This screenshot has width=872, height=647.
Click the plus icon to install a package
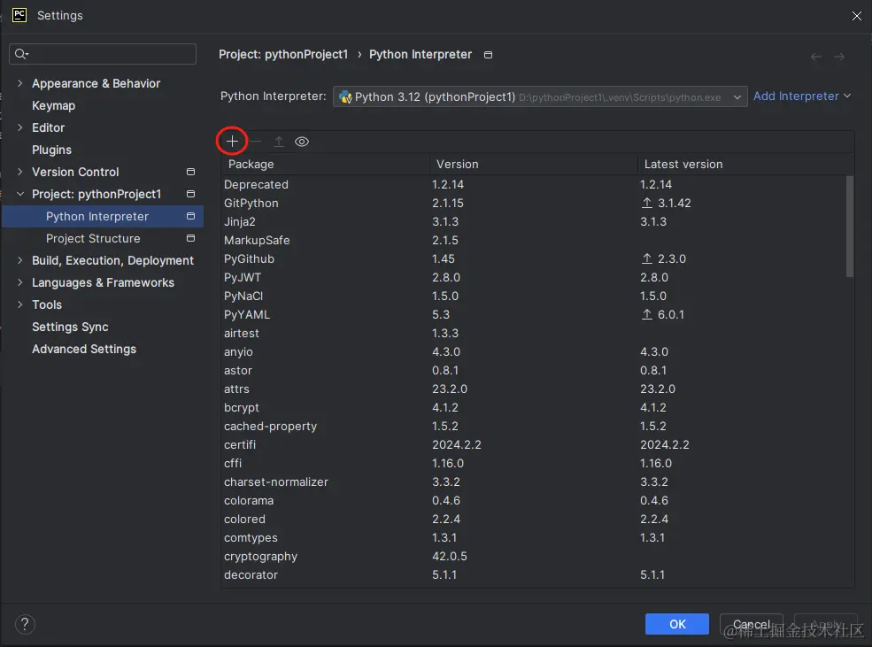point(232,142)
